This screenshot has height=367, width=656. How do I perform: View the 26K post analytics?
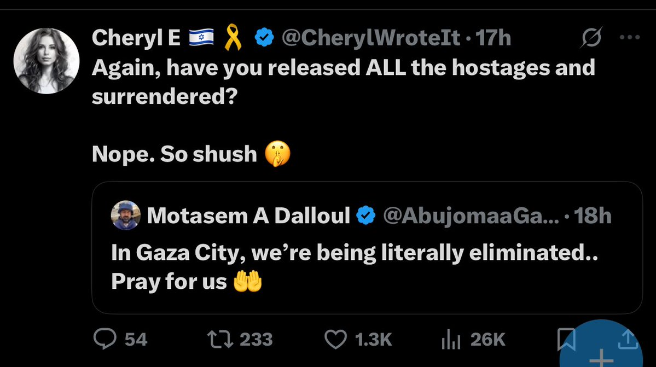click(x=449, y=340)
